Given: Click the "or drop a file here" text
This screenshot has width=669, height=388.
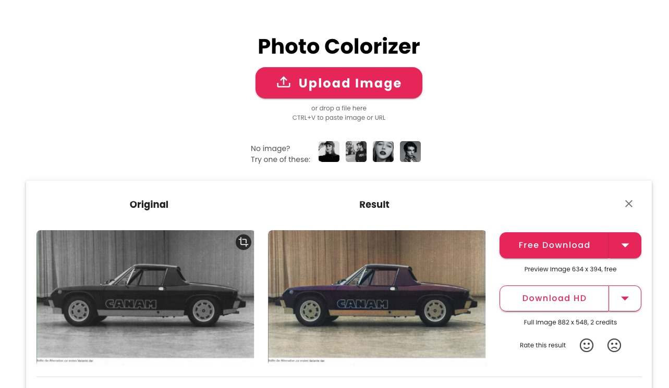Looking at the screenshot, I should (339, 108).
